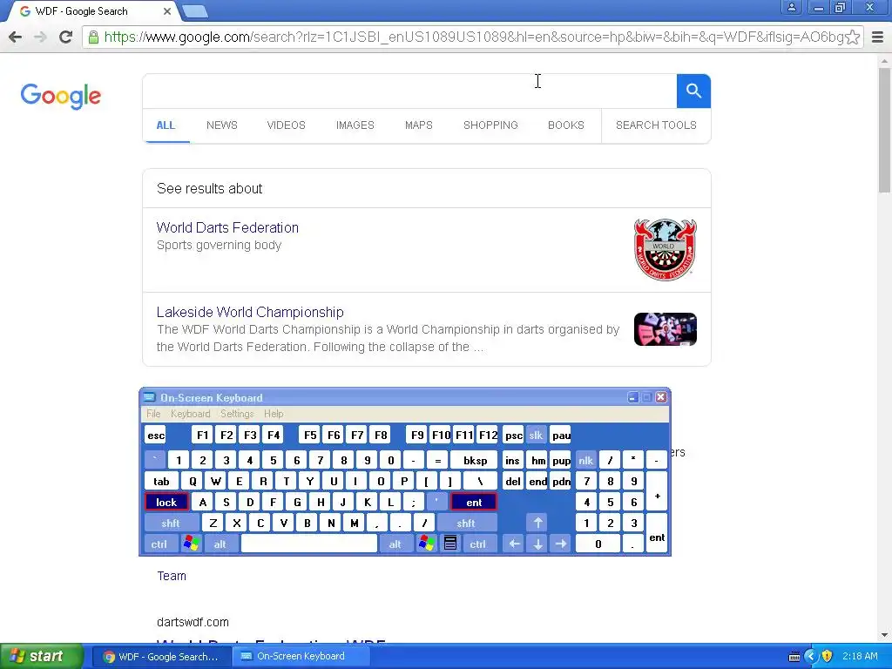Click the main ent key on keyboard
Viewport: 892px width, 669px height.
(x=474, y=503)
